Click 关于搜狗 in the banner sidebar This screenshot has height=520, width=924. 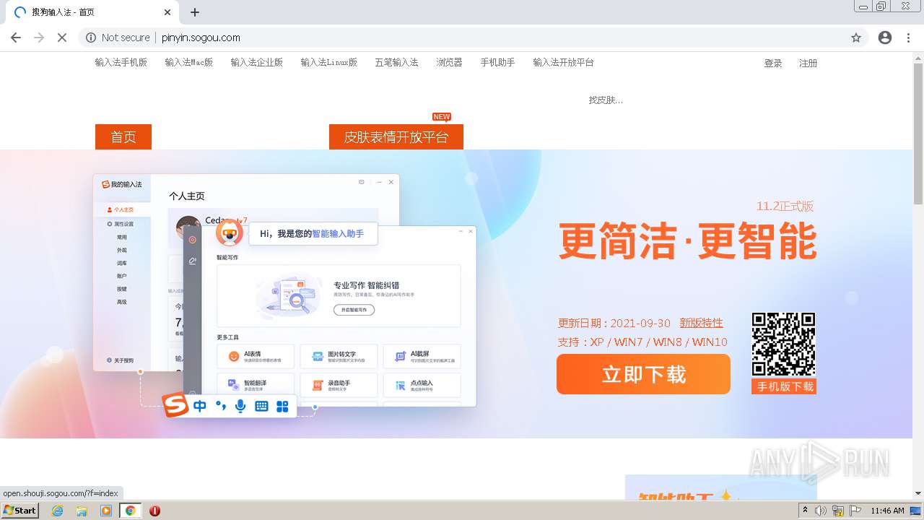pos(120,360)
